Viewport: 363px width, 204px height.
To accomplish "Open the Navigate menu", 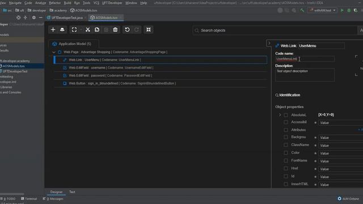I will click(x=15, y=3).
